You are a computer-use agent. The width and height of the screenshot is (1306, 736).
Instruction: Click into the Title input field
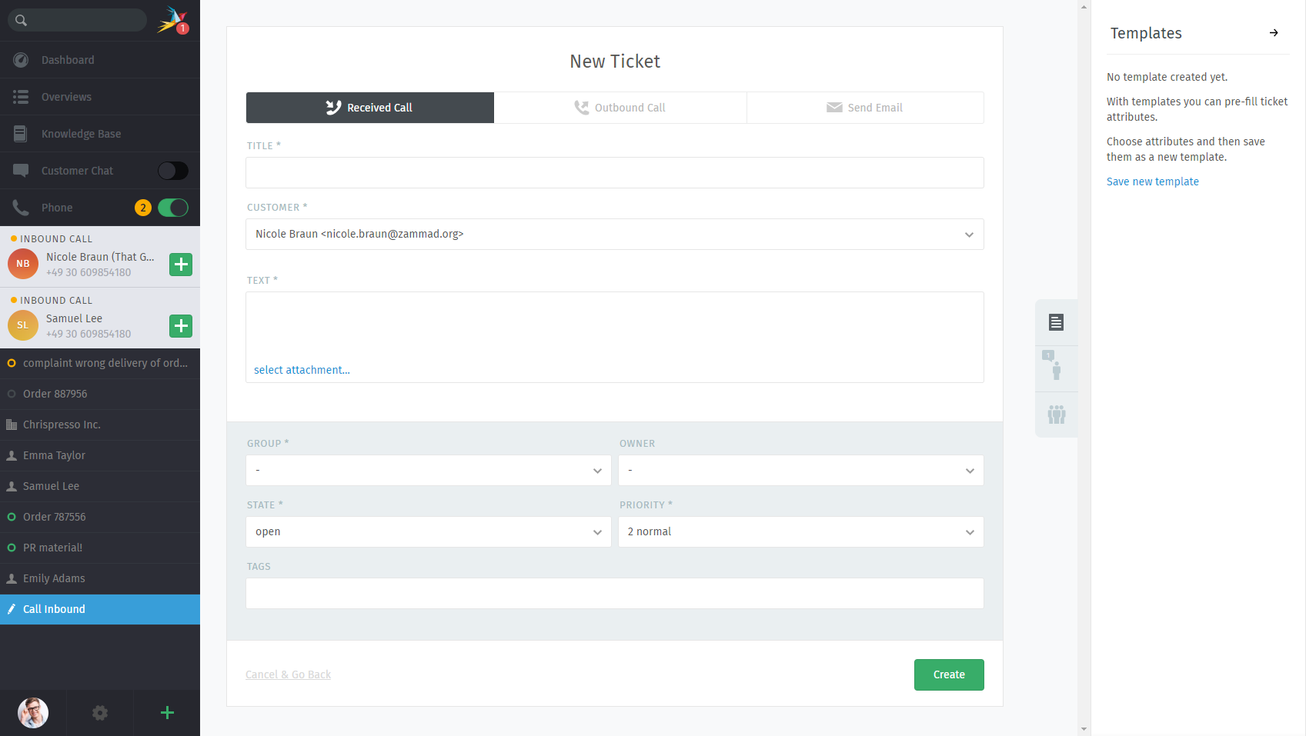[614, 173]
